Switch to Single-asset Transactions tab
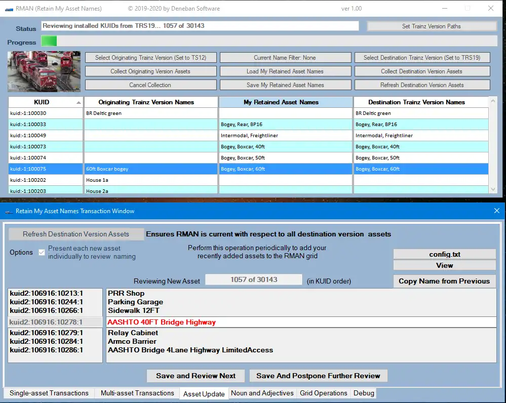The image size is (506, 403). (49, 393)
